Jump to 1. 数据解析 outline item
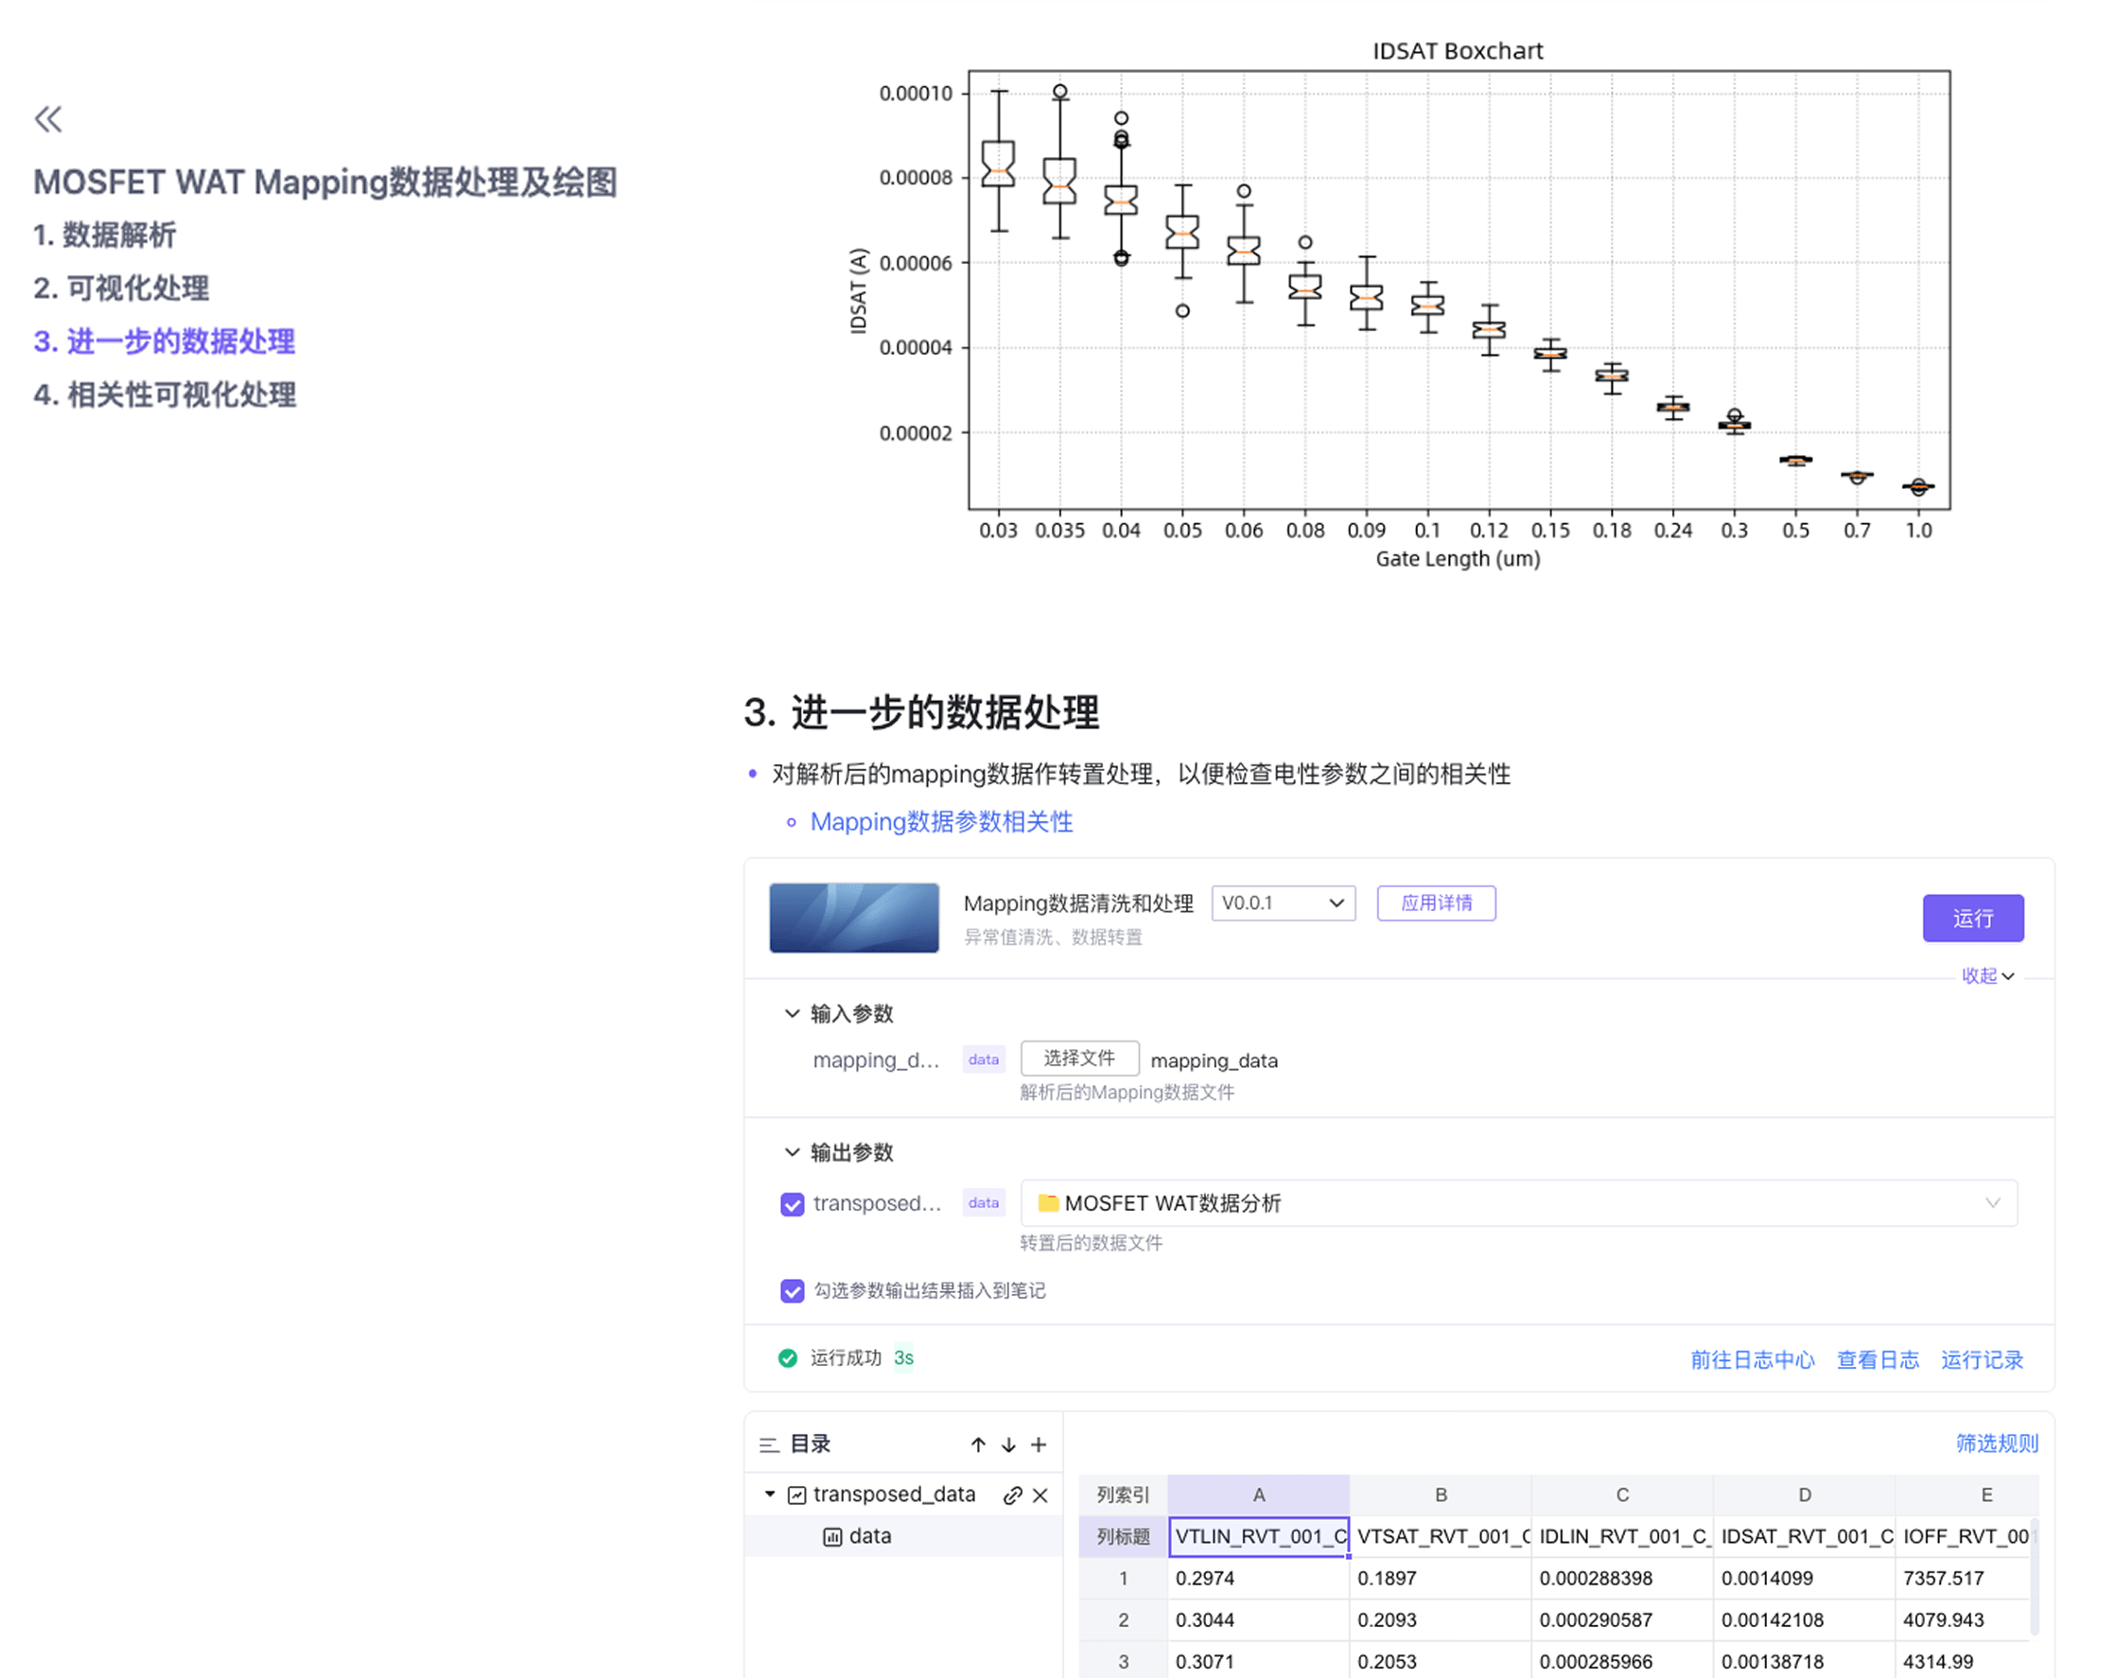The height and width of the screenshot is (1679, 2114). coord(105,235)
